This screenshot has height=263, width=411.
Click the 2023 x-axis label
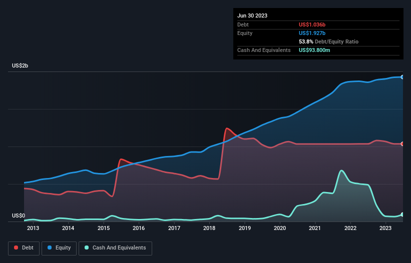pos(385,228)
